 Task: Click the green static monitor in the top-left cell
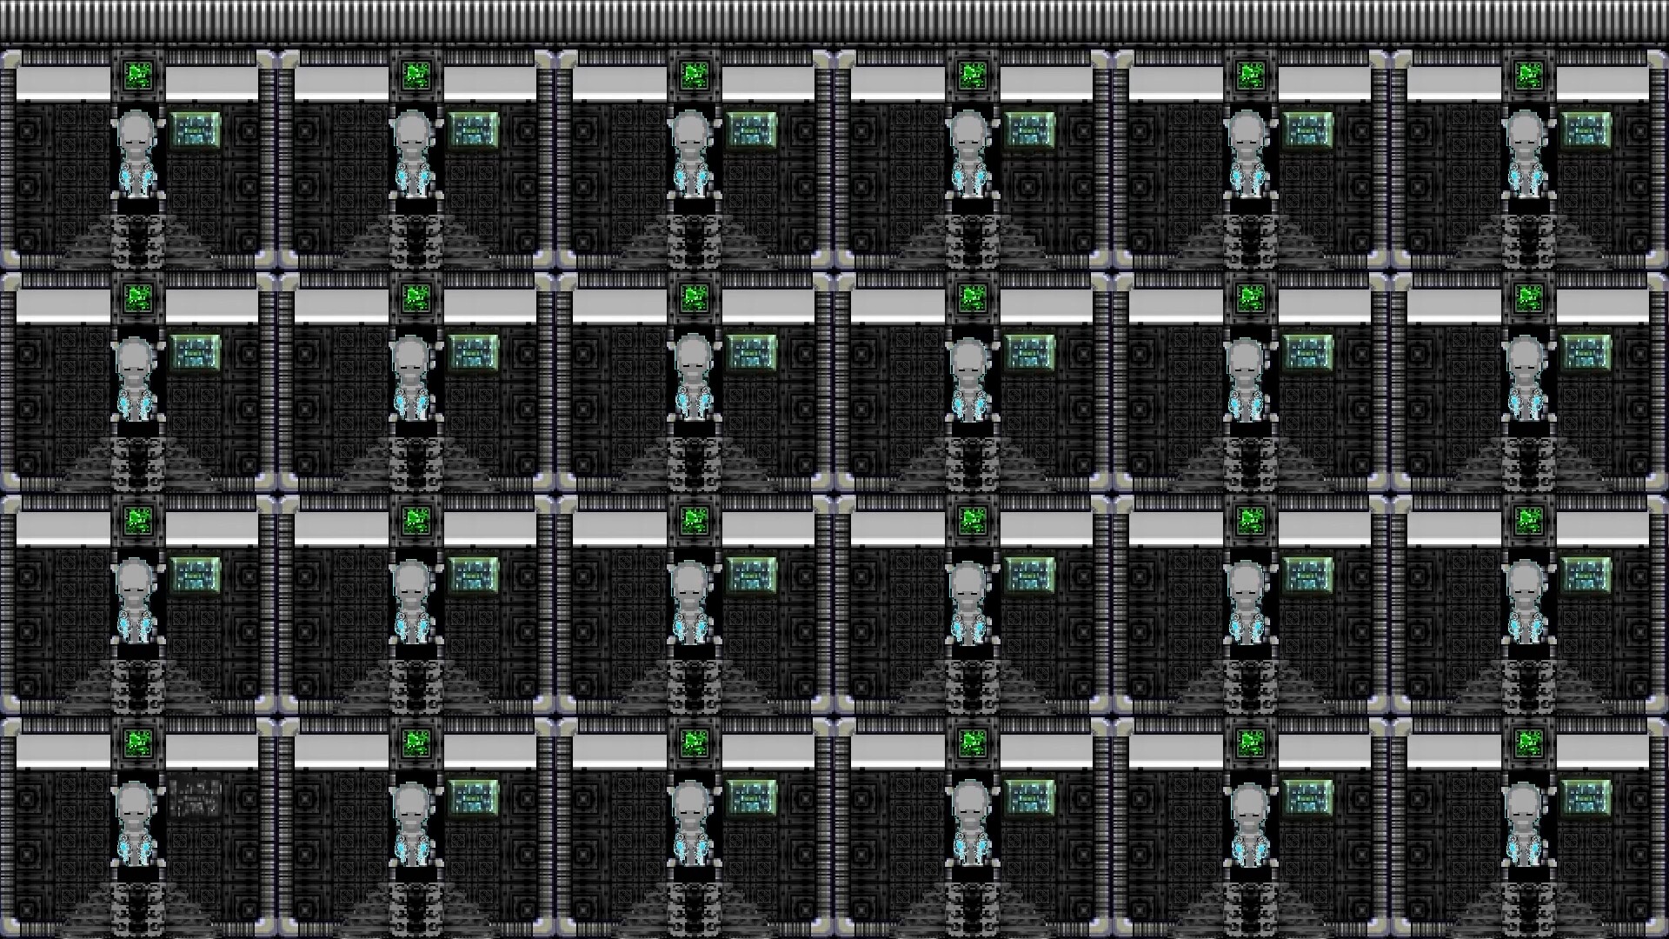139,77
